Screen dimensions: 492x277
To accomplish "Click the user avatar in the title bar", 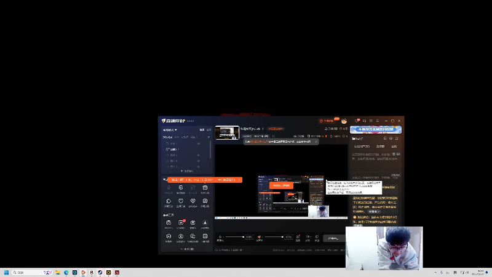I will (344, 121).
